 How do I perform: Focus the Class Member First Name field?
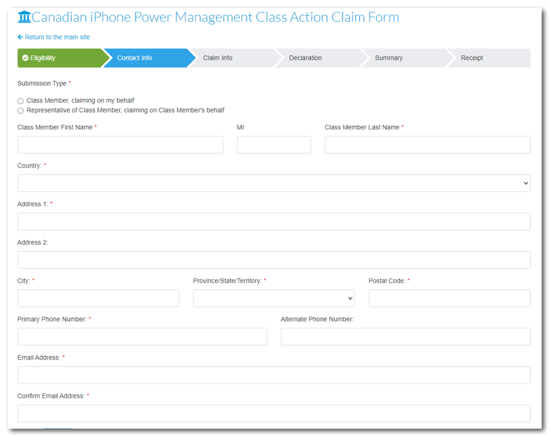tap(120, 145)
